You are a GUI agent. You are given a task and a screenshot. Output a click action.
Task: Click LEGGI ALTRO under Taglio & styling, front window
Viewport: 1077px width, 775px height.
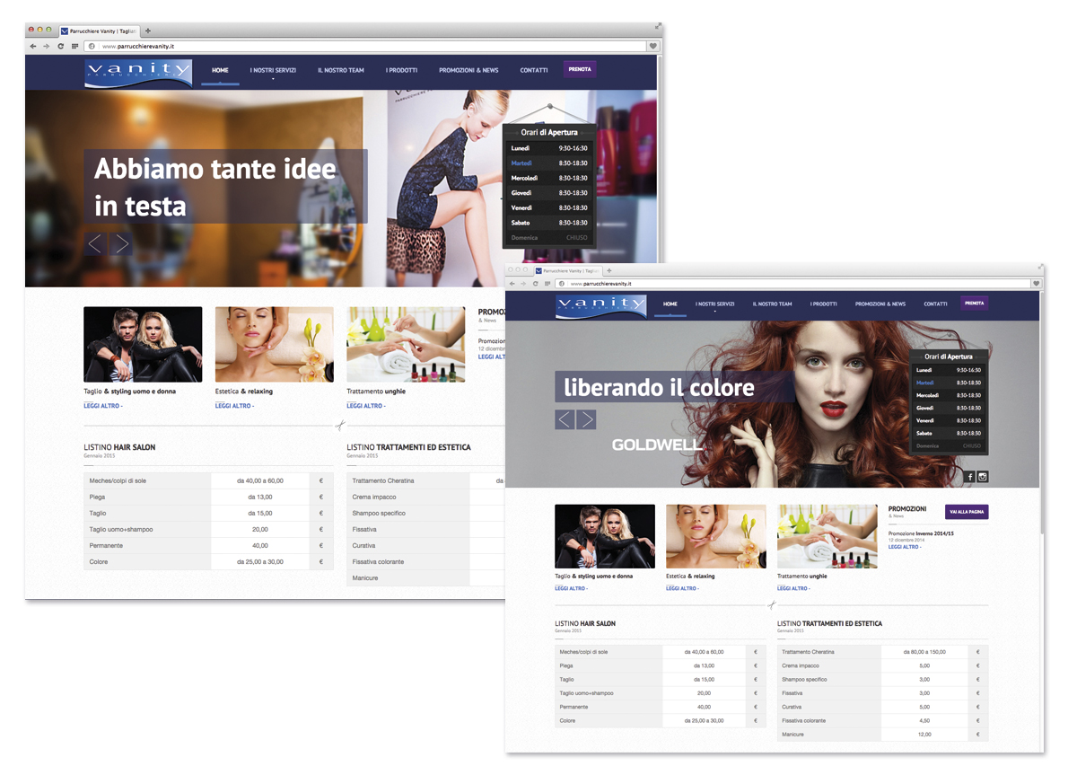click(571, 588)
